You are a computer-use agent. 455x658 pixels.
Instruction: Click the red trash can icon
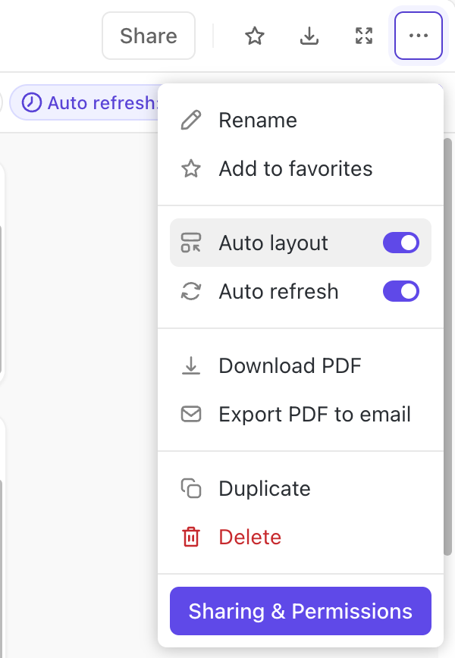[191, 537]
